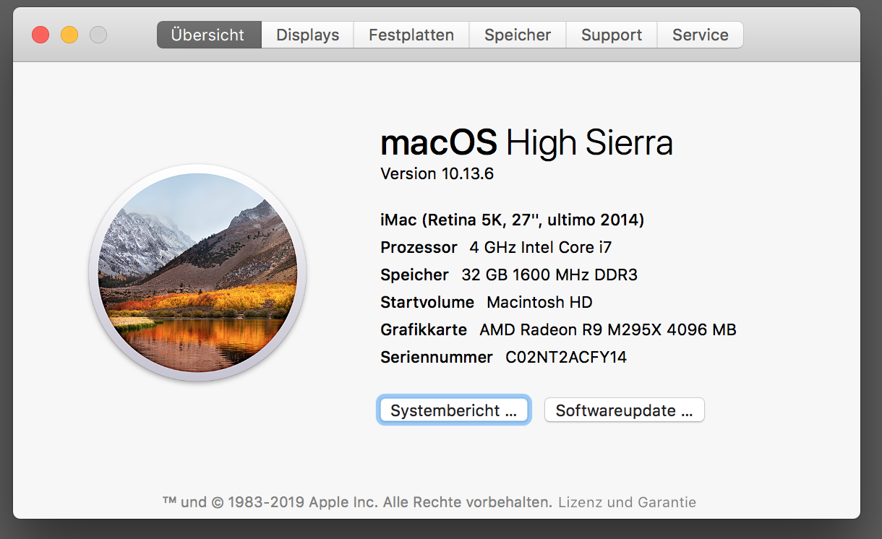Launch Softwareupdate button

[x=625, y=410]
